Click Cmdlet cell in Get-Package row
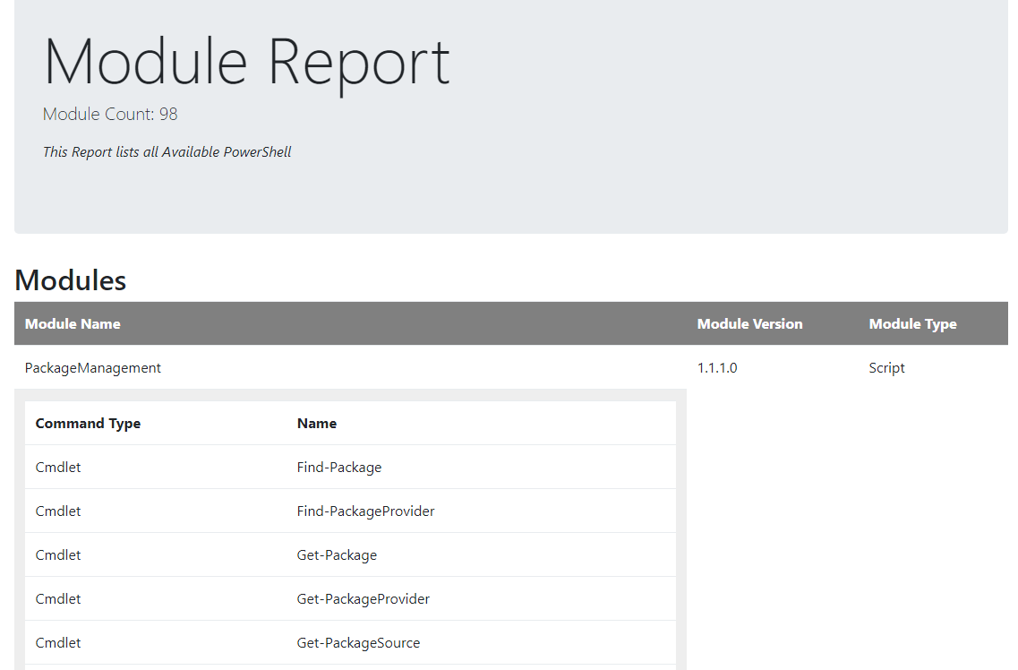This screenshot has height=670, width=1018. point(58,554)
